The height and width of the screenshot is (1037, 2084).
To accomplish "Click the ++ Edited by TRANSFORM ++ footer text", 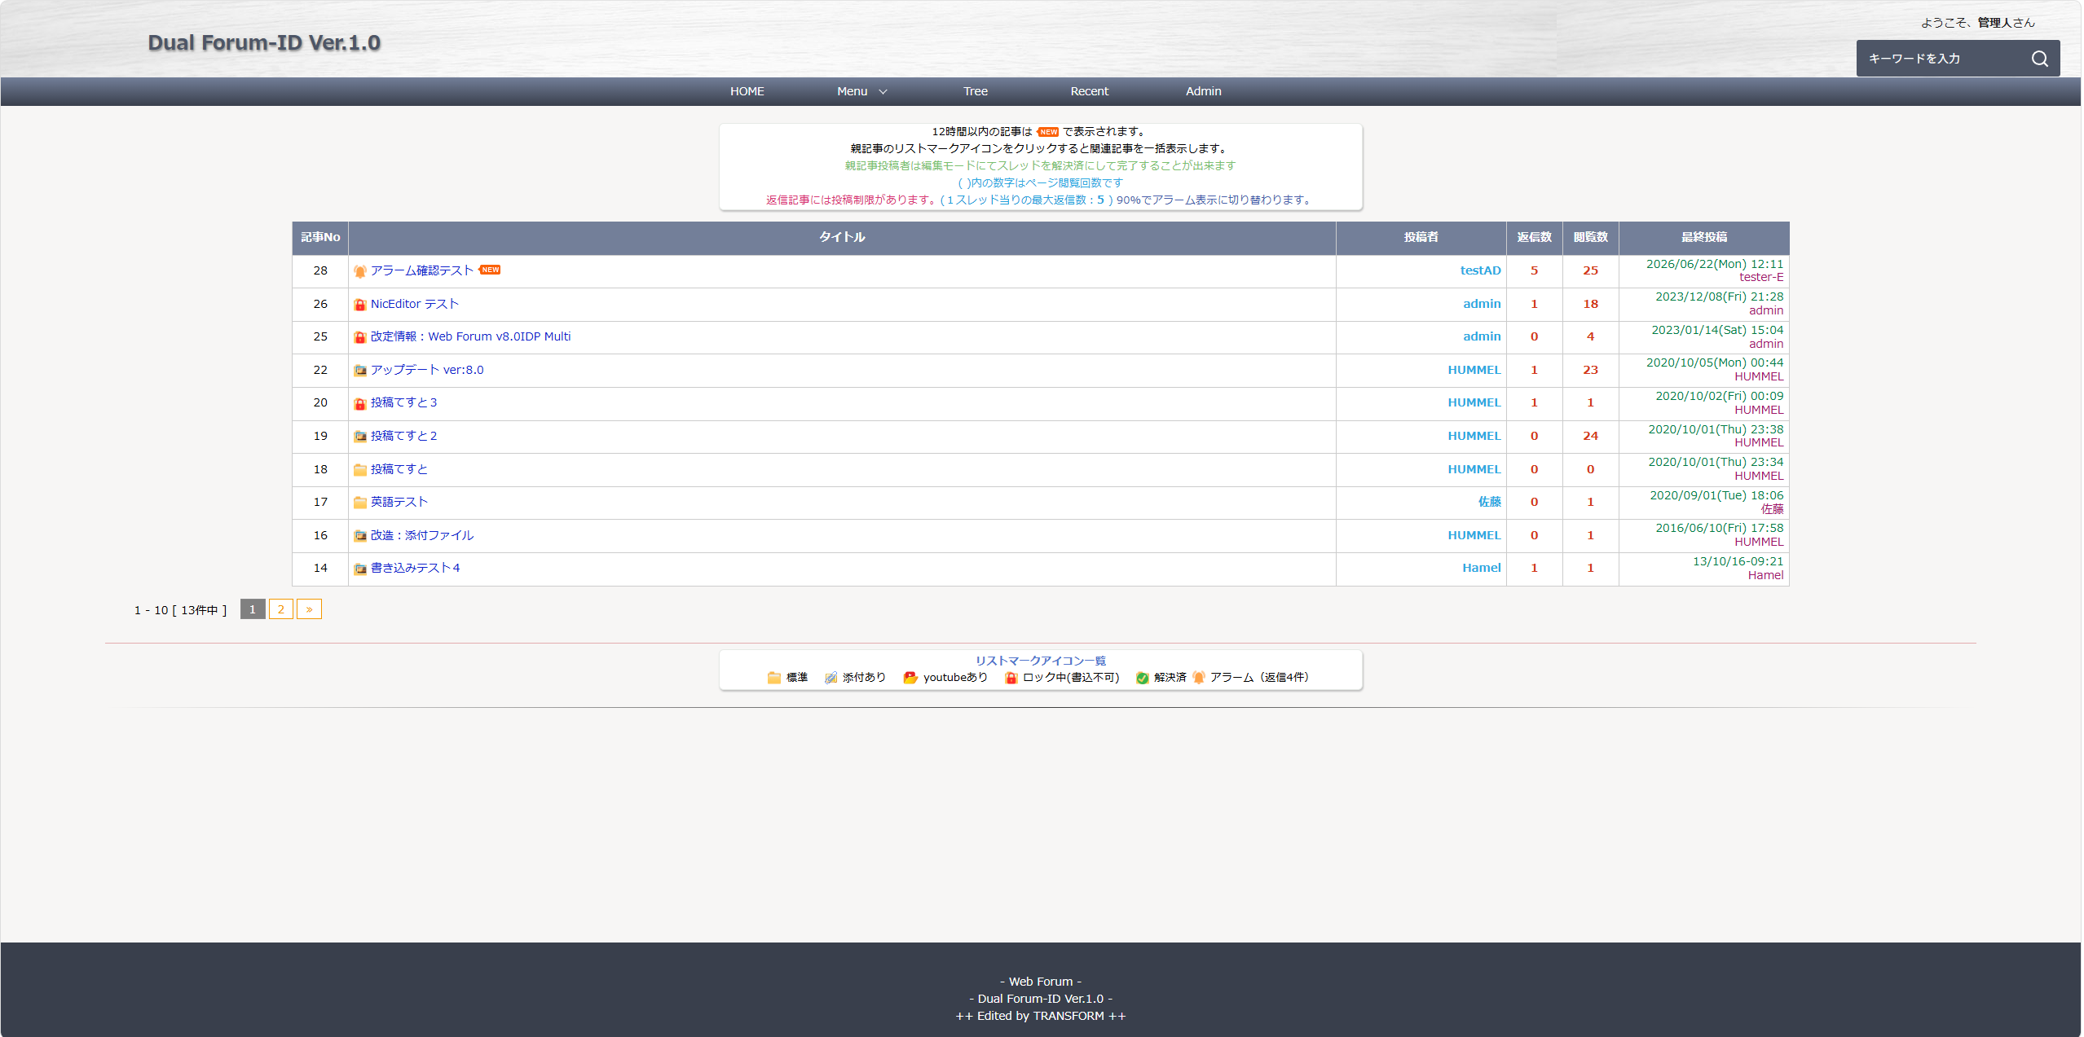I will click(x=1040, y=1016).
